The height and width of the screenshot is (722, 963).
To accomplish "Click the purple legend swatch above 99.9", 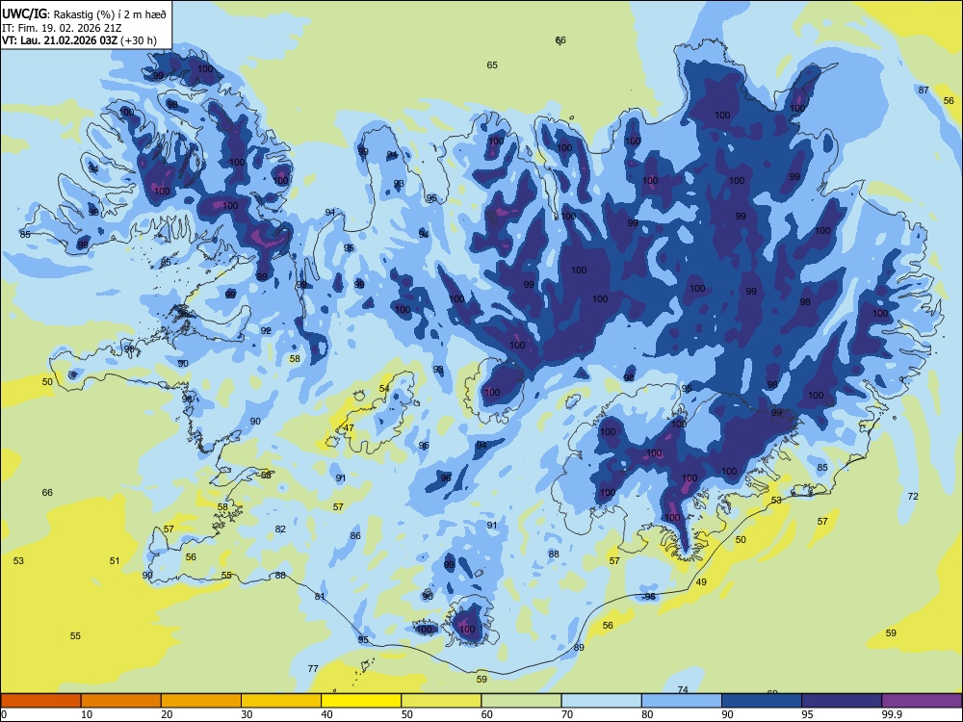I will pyautogui.click(x=922, y=701).
